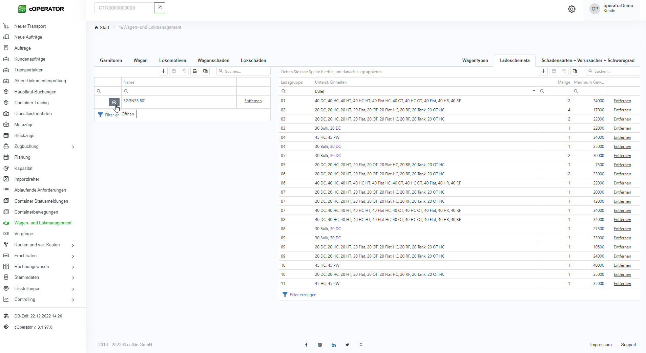The height and width of the screenshot is (353, 646).
Task: Open the Facebook icon in the footer
Action: coord(306,345)
